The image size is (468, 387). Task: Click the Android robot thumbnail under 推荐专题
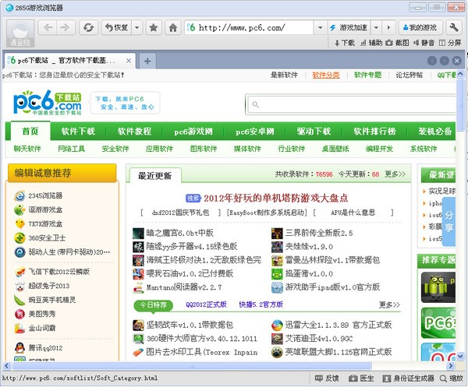tap(438, 287)
